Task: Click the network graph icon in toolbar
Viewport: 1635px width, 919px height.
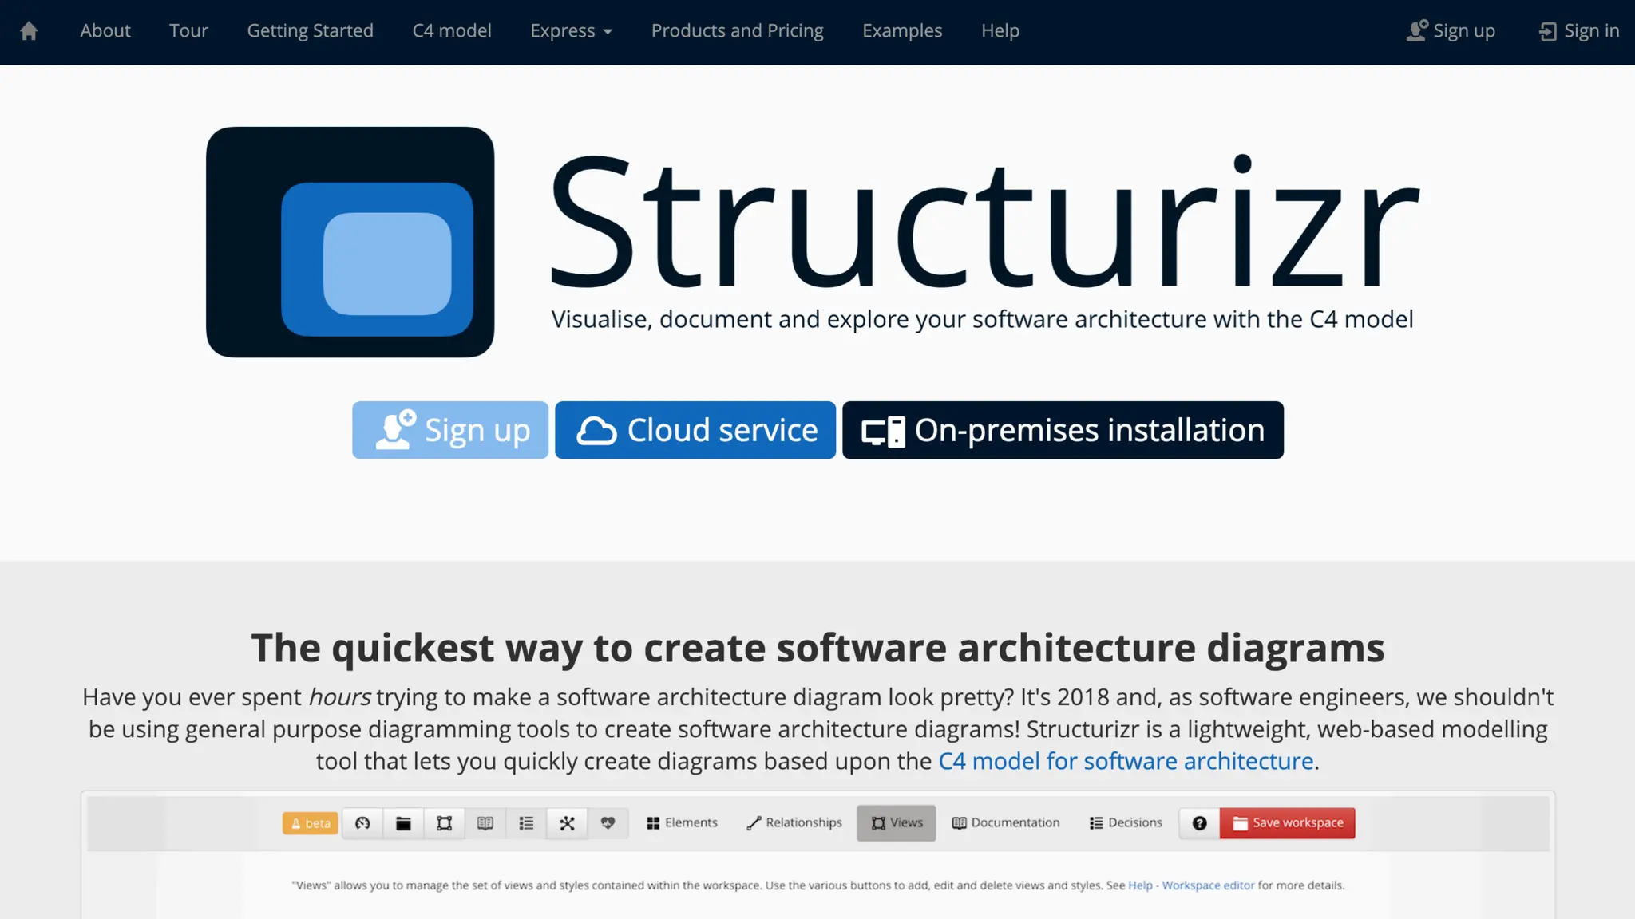Action: [x=567, y=823]
